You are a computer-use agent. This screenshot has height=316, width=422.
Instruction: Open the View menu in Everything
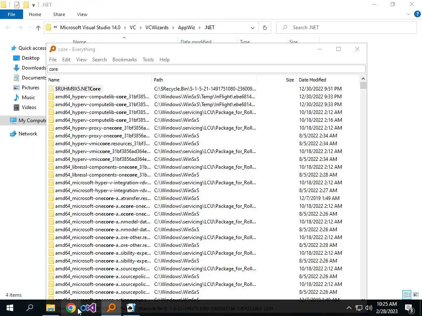(81, 60)
